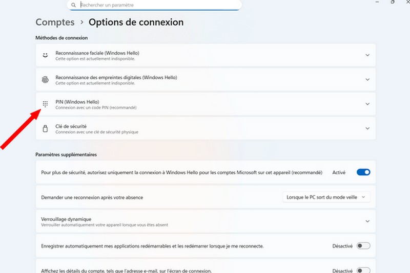Click the search magnifier icon

click(x=74, y=5)
